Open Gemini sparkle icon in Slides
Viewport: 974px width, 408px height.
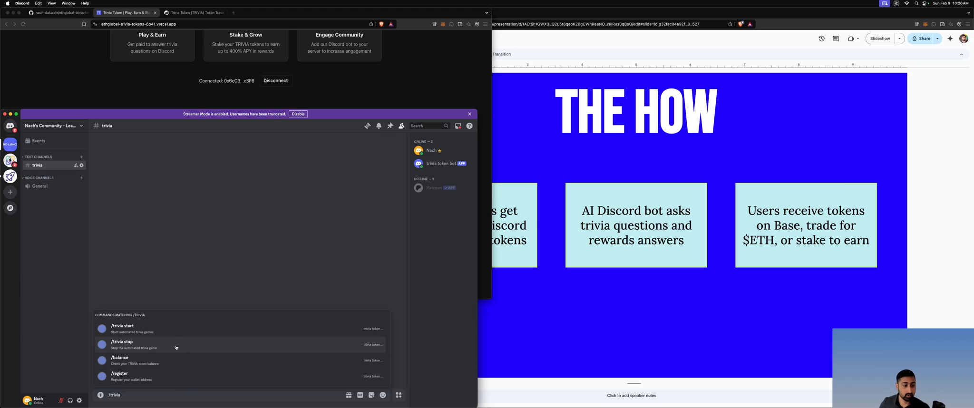(x=950, y=39)
